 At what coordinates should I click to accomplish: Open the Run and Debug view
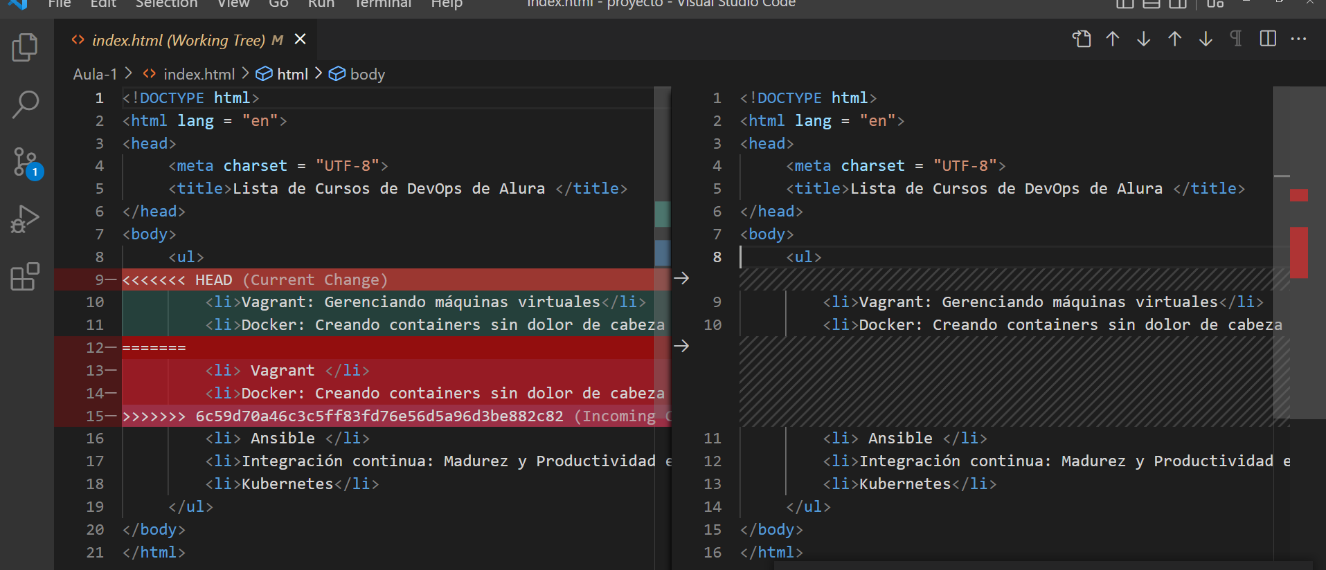coord(26,219)
